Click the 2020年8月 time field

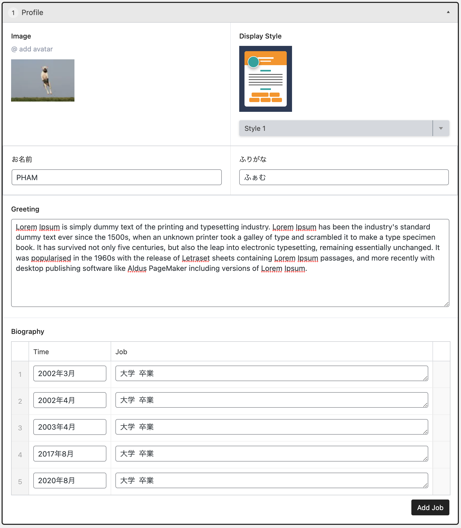[70, 481]
